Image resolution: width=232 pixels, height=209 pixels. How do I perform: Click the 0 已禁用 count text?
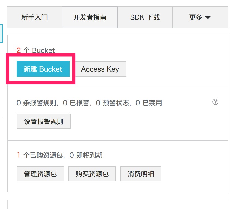click(x=149, y=103)
